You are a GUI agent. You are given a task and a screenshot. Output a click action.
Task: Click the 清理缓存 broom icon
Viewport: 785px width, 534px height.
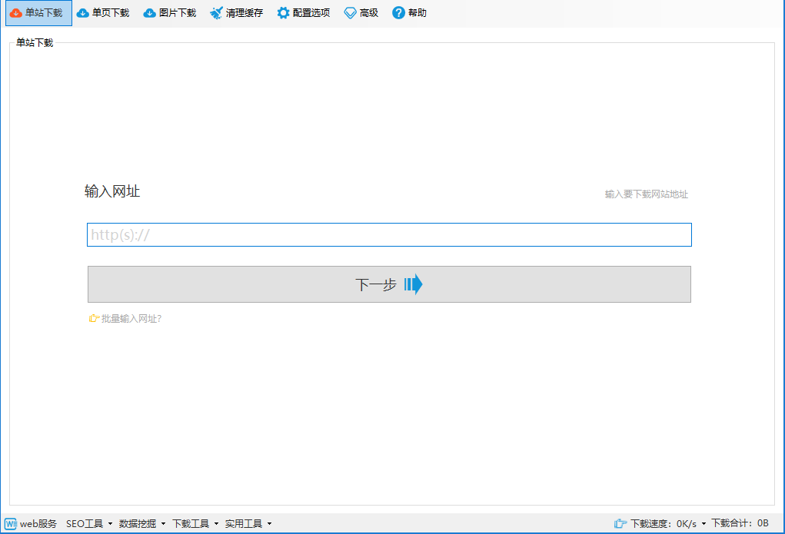tap(216, 13)
